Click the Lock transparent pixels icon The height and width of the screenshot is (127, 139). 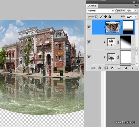pyautogui.click(x=97, y=16)
